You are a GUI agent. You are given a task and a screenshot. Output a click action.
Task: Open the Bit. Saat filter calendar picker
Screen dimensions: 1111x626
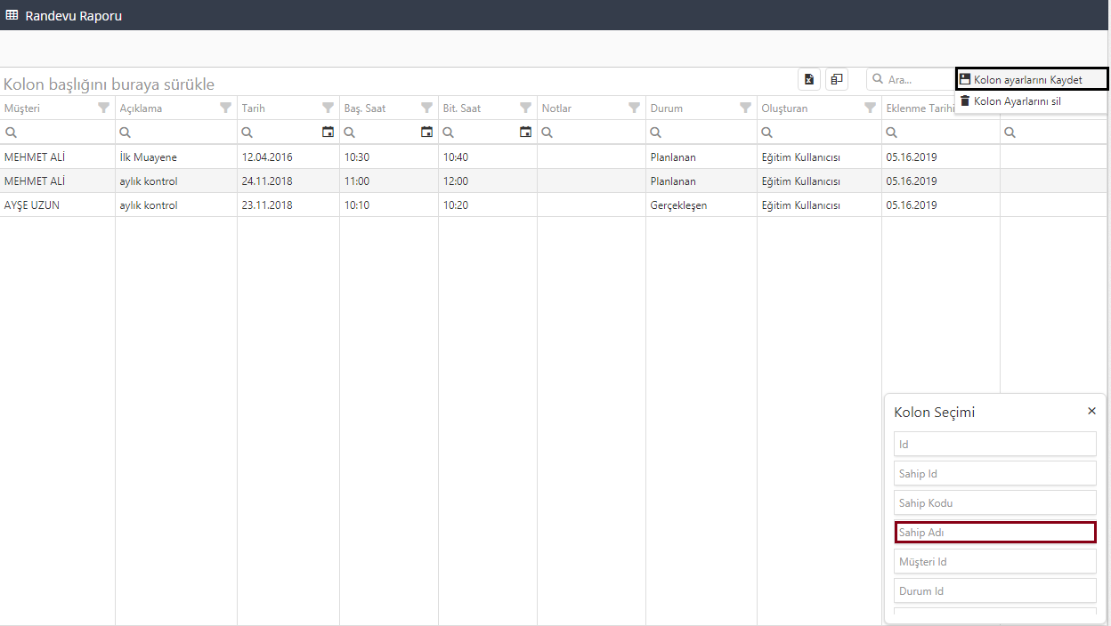(x=526, y=132)
